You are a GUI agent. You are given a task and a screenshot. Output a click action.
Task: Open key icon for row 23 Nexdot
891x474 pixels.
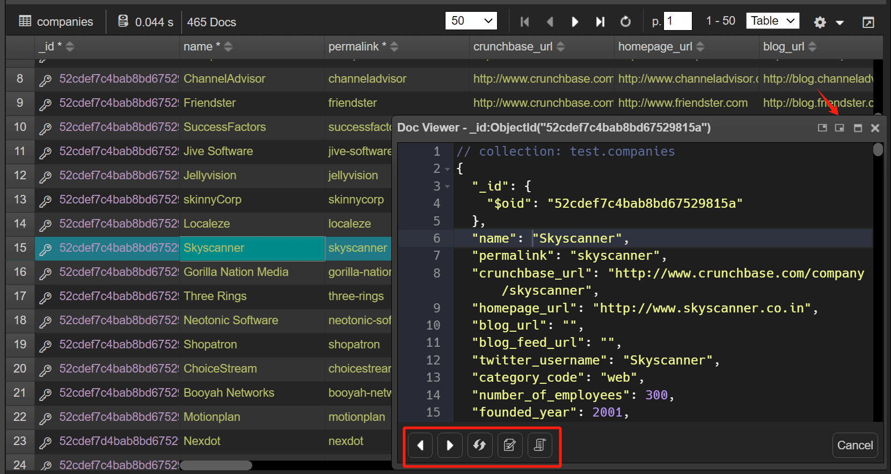click(46, 442)
